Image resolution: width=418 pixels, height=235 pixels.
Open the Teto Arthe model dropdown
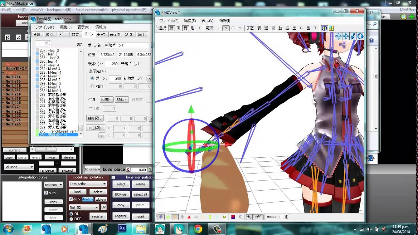pyautogui.click(x=88, y=184)
